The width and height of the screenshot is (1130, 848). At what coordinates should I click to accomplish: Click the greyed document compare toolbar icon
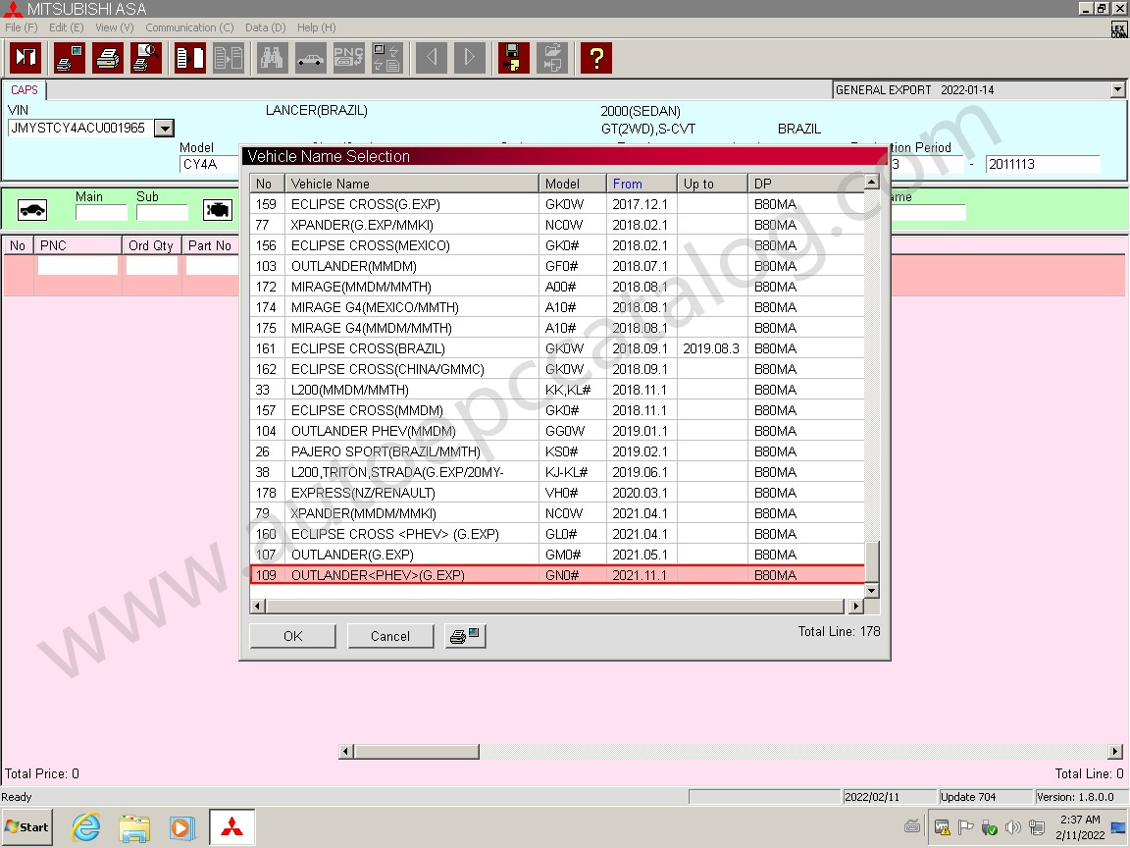click(x=230, y=58)
